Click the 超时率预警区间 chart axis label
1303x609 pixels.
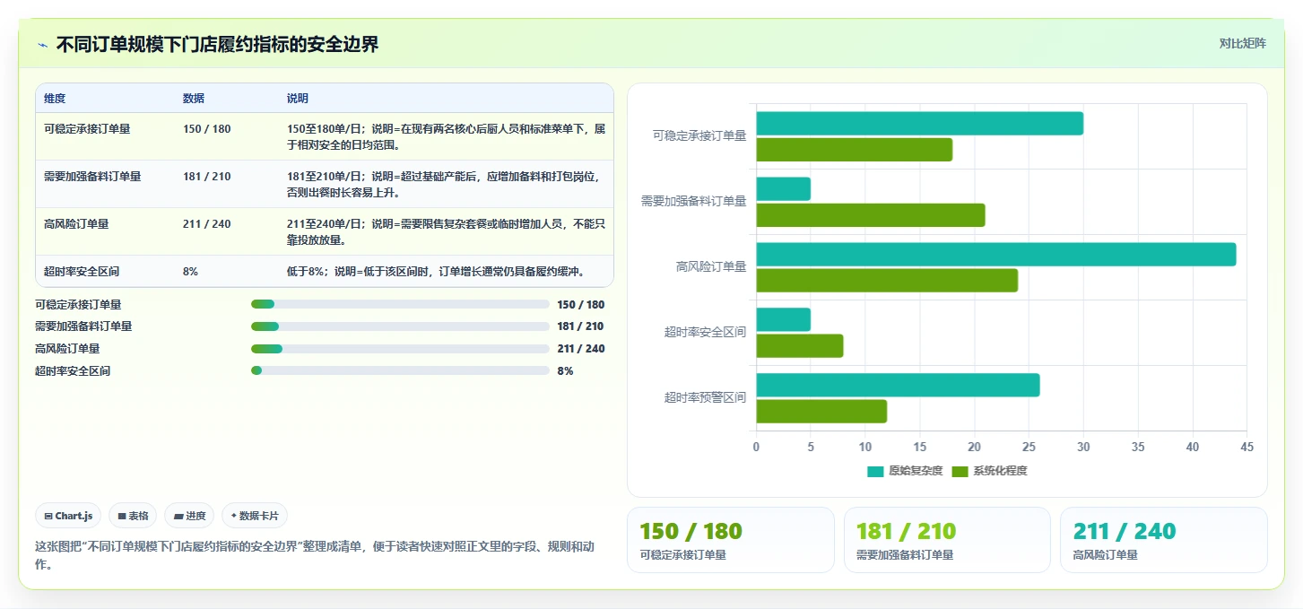tap(705, 398)
